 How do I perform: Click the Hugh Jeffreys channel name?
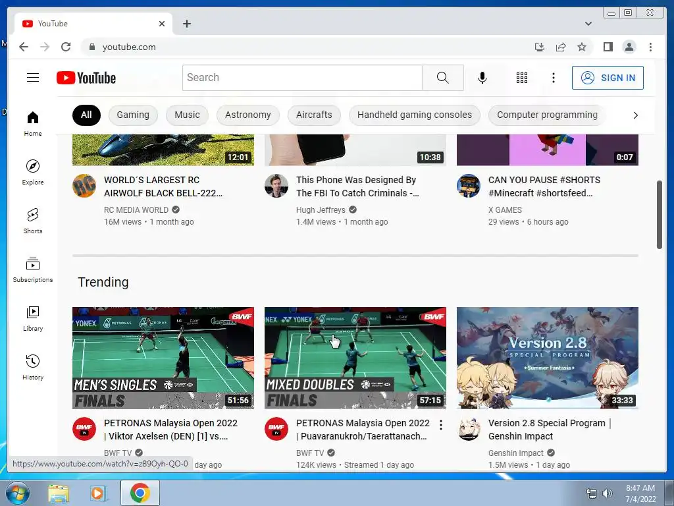(321, 210)
